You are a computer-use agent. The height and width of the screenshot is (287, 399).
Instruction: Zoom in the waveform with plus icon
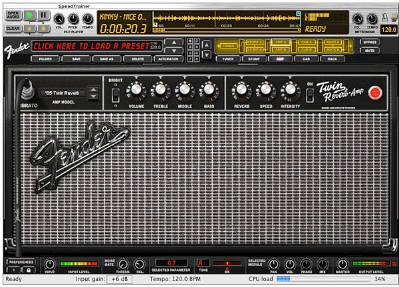point(160,31)
